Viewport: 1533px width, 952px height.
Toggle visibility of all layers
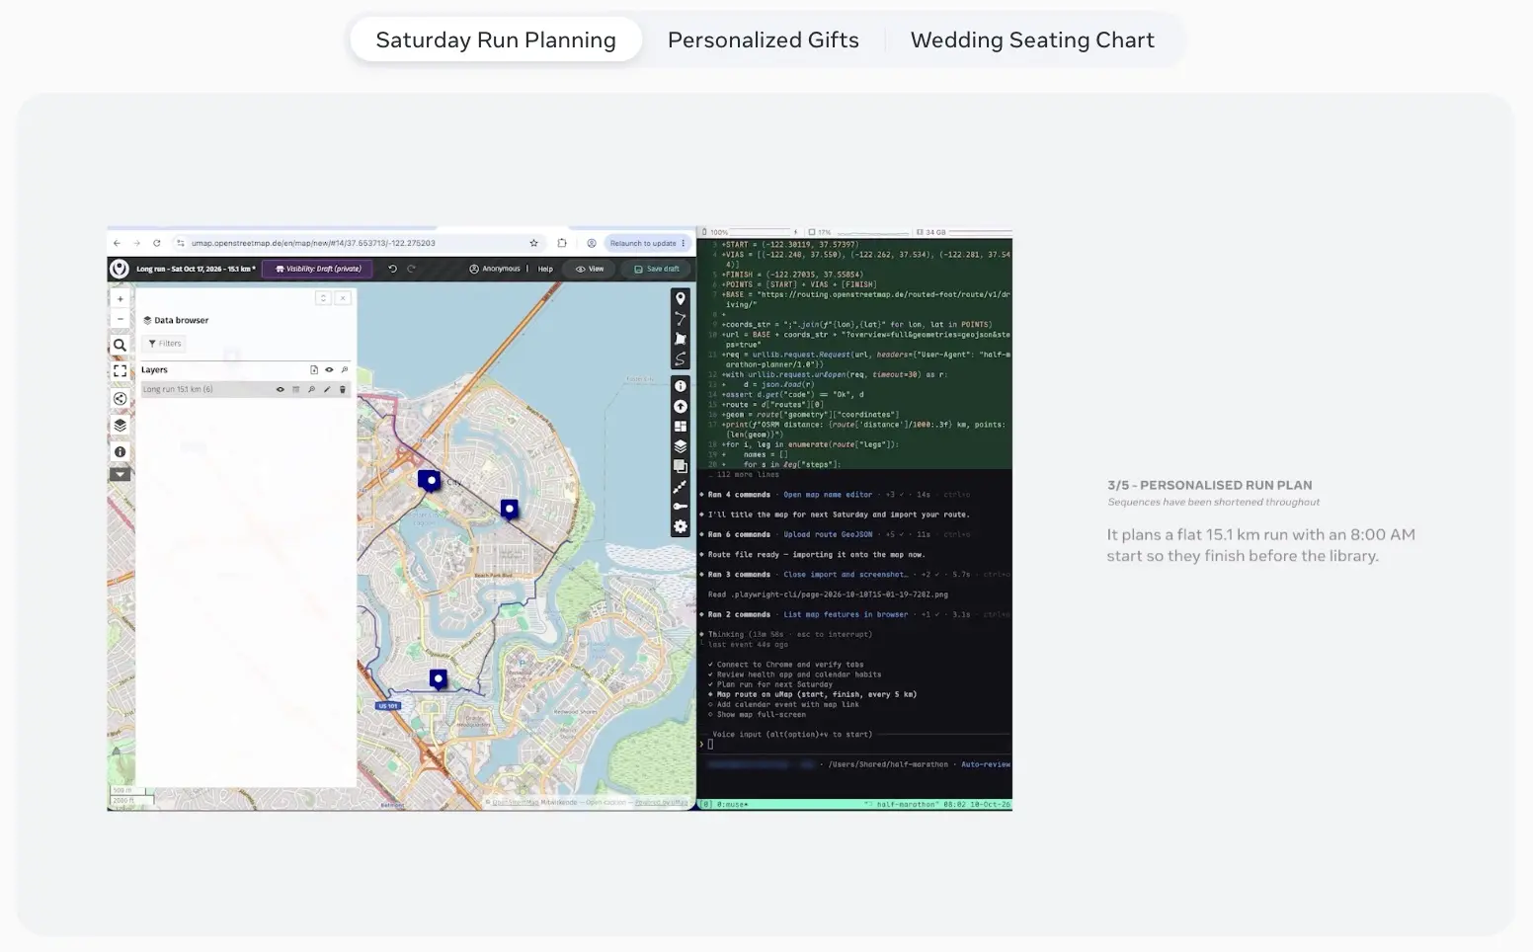[329, 369]
